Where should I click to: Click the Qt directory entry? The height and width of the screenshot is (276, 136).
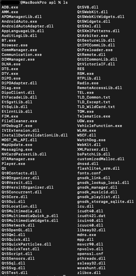[x=4, y=168]
